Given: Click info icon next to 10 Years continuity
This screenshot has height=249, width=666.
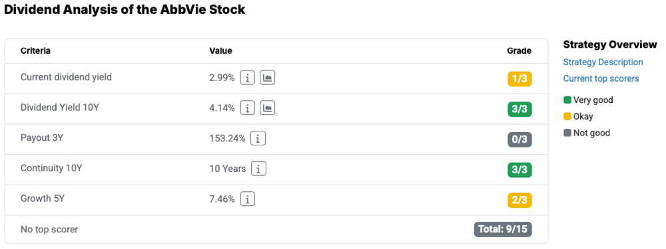Looking at the screenshot, I should click(258, 169).
